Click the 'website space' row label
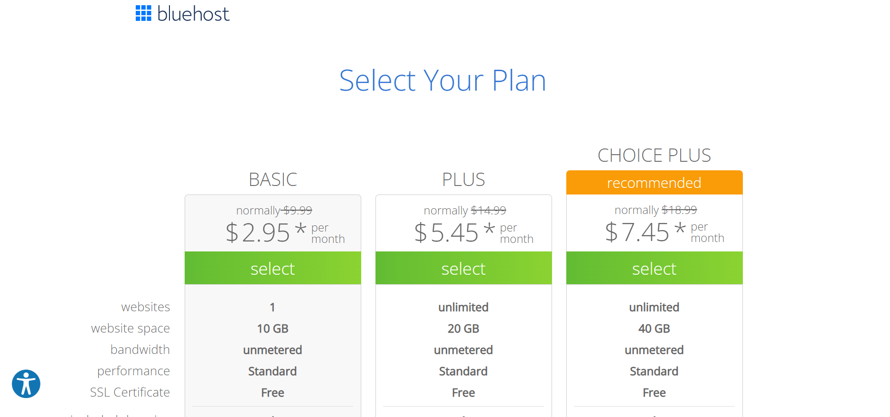890x417 pixels. pyautogui.click(x=131, y=328)
